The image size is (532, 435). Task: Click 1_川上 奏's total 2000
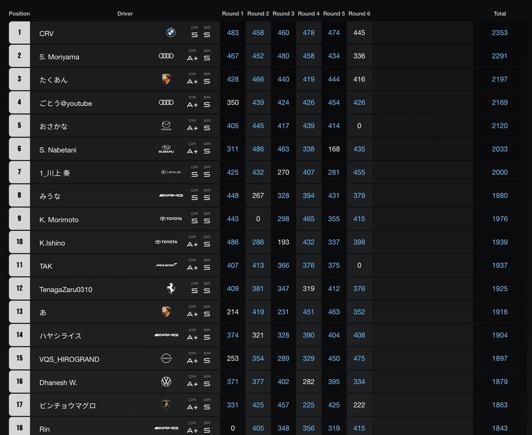500,172
